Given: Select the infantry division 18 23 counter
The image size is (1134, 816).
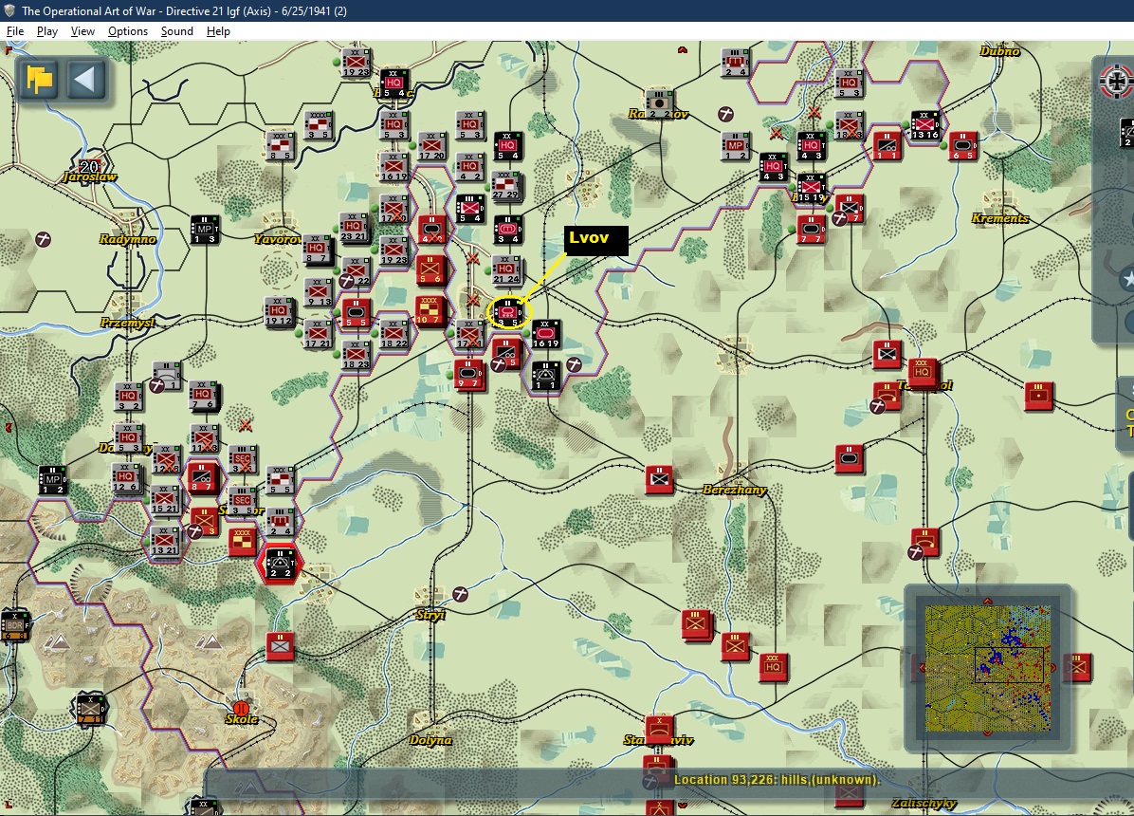Looking at the screenshot, I should [356, 354].
